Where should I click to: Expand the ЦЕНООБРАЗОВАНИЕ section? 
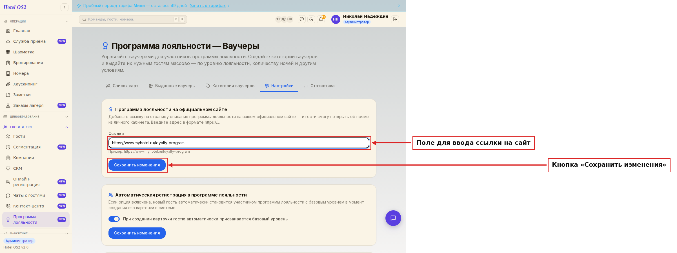(36, 117)
